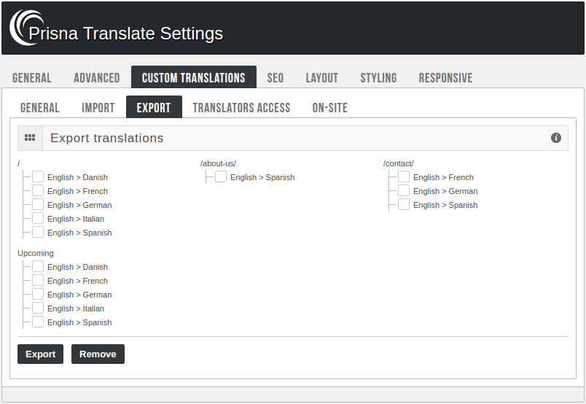
Task: Enable English > German under /contact/
Action: pyautogui.click(x=404, y=190)
